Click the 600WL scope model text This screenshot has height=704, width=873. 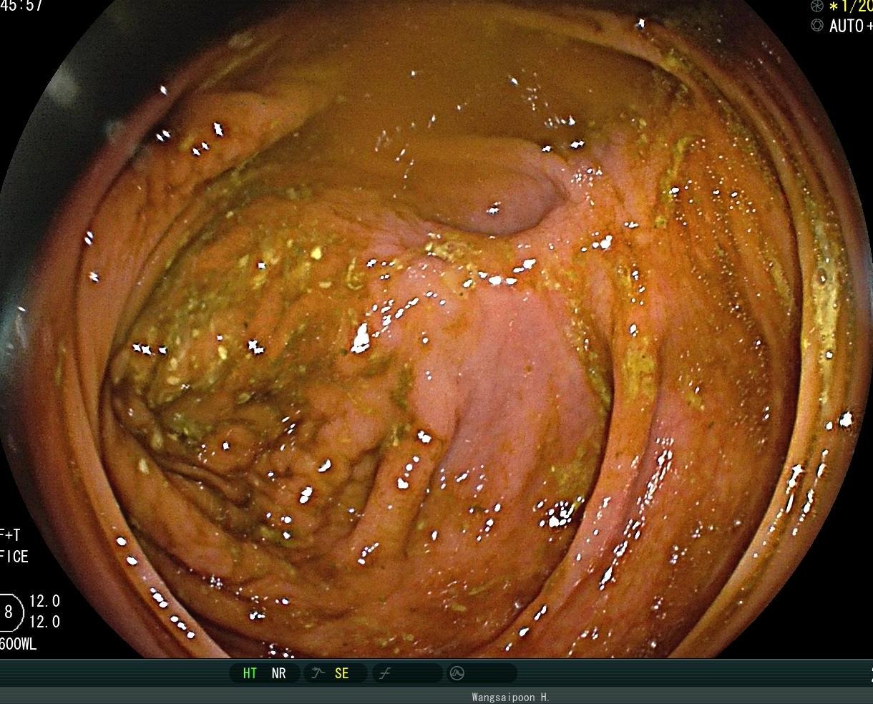19,644
